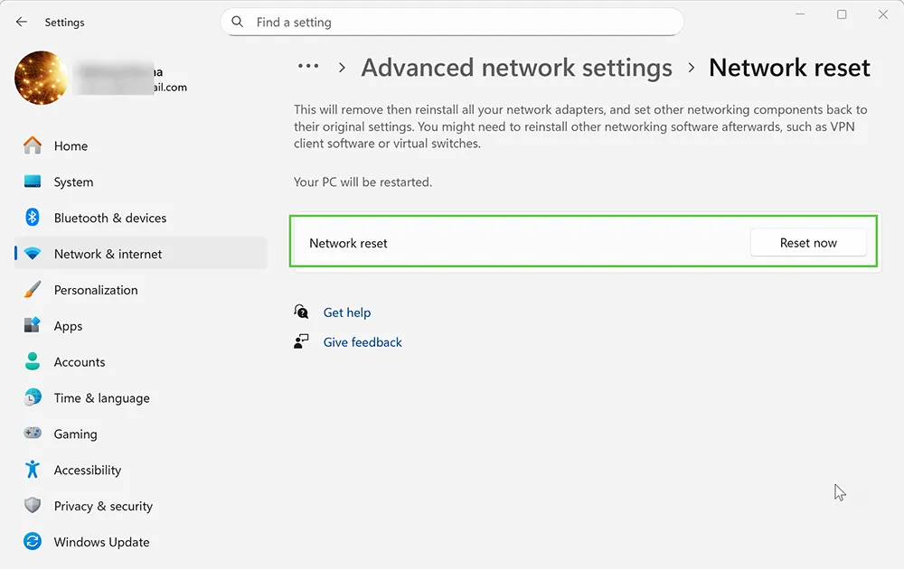
Task: Click the Gaming controller icon
Action: 32,434
